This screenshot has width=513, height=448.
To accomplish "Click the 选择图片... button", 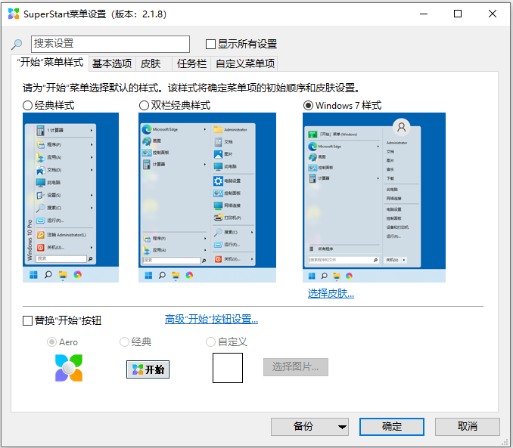I will (x=296, y=367).
